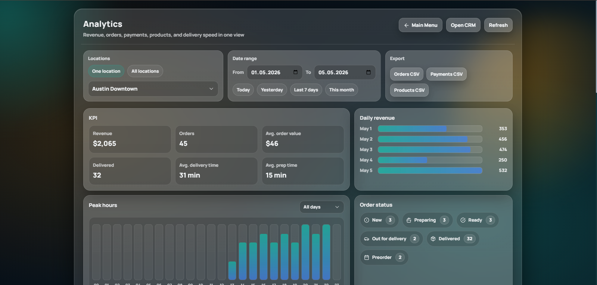Download Products CSV
The height and width of the screenshot is (285, 597).
[x=409, y=90]
